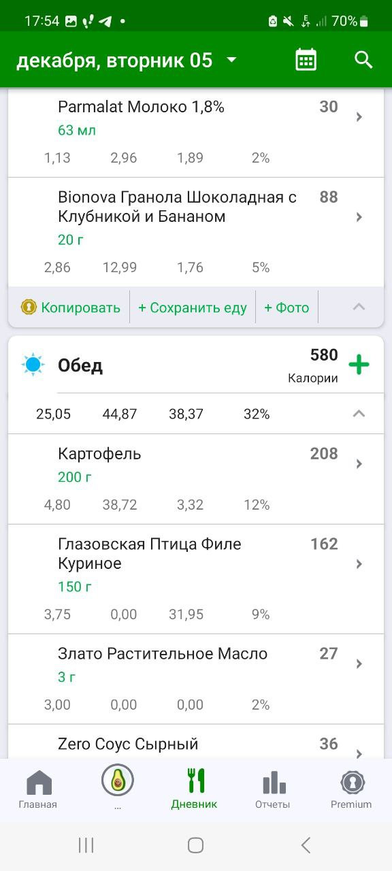The height and width of the screenshot is (871, 392).
Task: Collapse breakfast section with up chevron
Action: pos(359,307)
